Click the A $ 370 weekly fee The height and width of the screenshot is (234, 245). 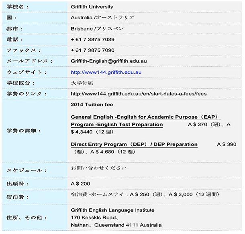[x=205, y=125]
